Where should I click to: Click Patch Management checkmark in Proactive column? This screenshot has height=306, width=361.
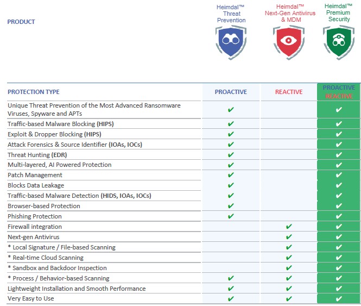(231, 175)
